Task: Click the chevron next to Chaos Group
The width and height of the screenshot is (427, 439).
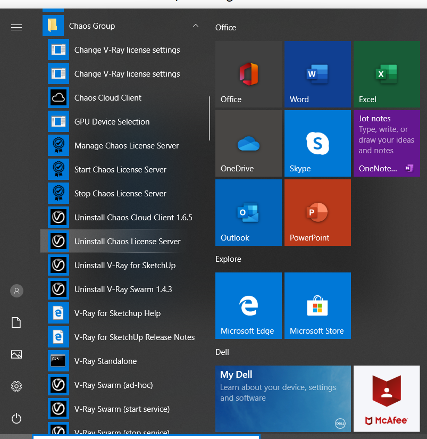Action: click(195, 26)
